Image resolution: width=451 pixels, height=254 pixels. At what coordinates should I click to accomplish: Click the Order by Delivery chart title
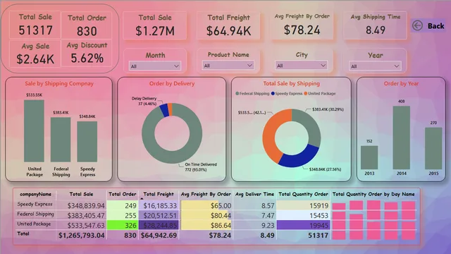tap(172, 83)
